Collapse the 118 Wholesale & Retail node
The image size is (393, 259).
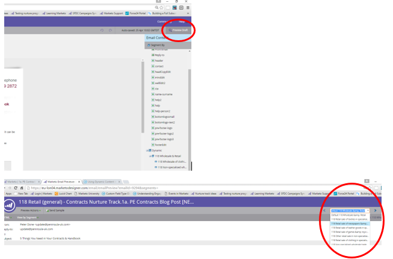point(150,156)
